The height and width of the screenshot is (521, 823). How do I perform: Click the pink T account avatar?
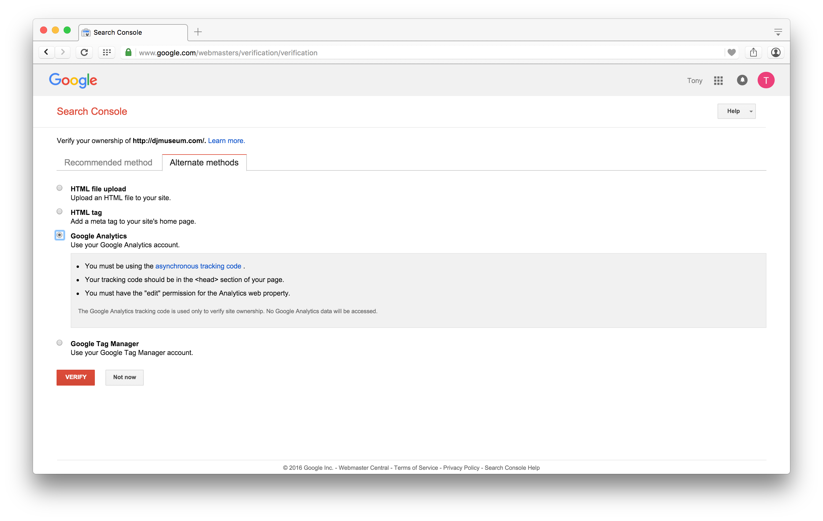(x=766, y=80)
